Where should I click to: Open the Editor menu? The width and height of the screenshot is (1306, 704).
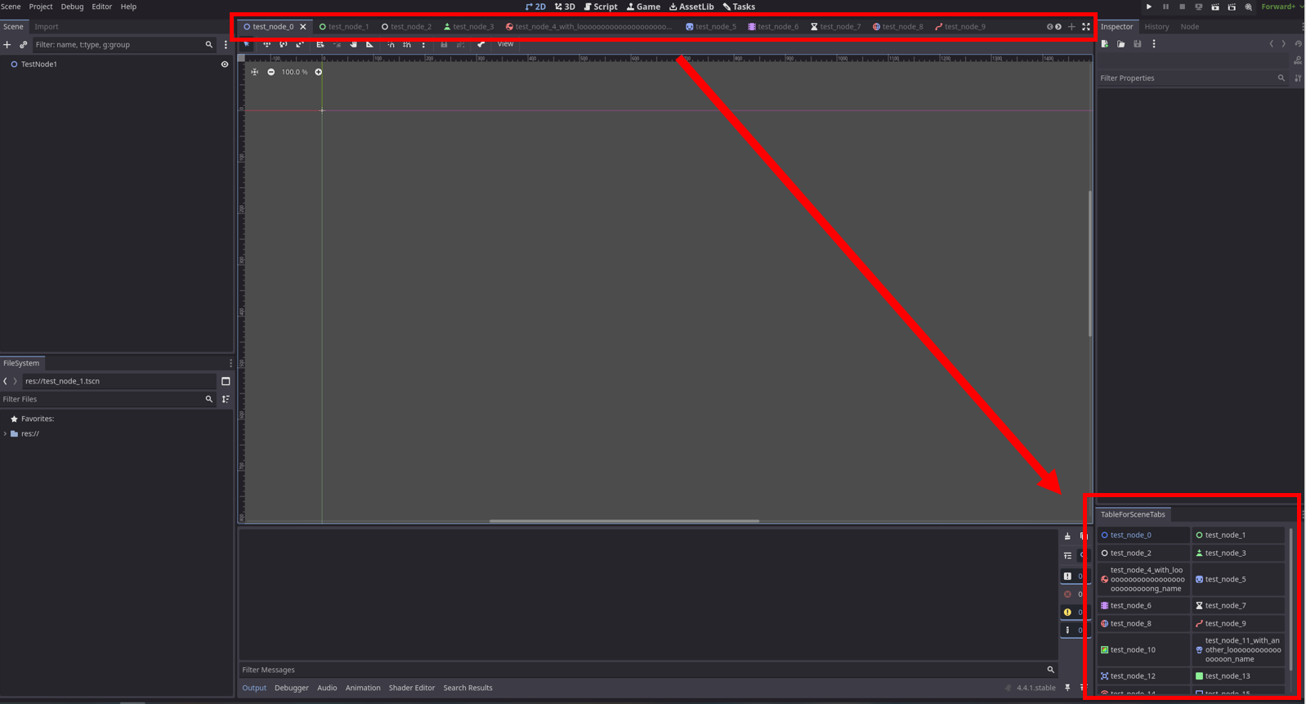coord(101,7)
